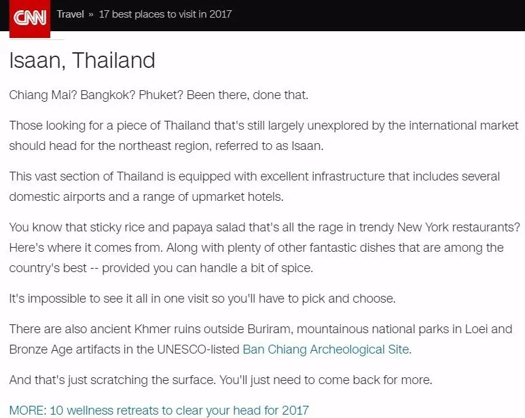Click the sticky rice and papaya salad paragraph

pyautogui.click(x=264, y=247)
